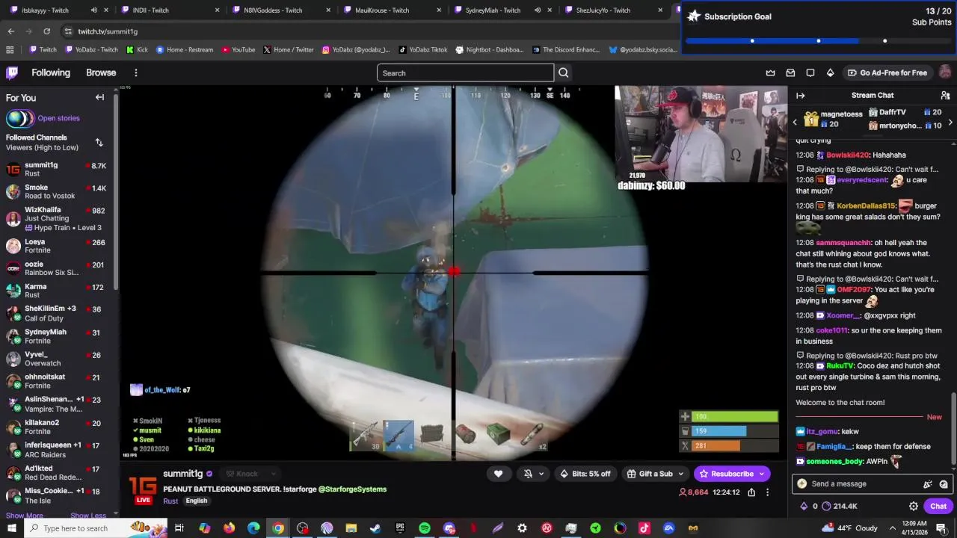Show less followed channels
Image resolution: width=957 pixels, height=538 pixels.
click(x=88, y=516)
